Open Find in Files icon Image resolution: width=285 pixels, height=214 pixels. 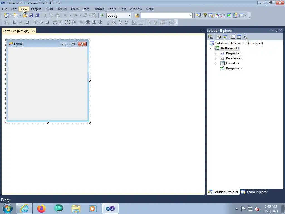tap(137, 16)
